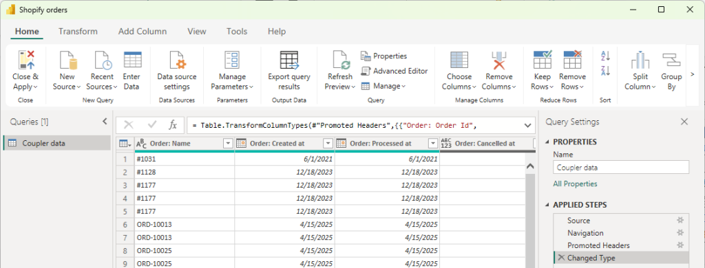The width and height of the screenshot is (705, 268).
Task: Click the Refresh Preview icon
Action: tap(341, 60)
